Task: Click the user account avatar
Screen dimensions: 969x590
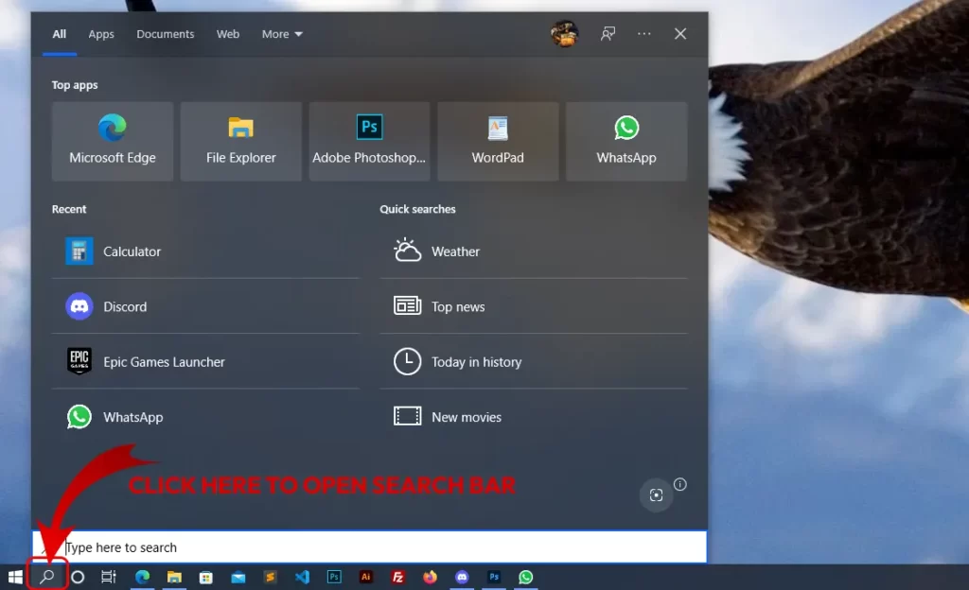Action: (x=564, y=34)
